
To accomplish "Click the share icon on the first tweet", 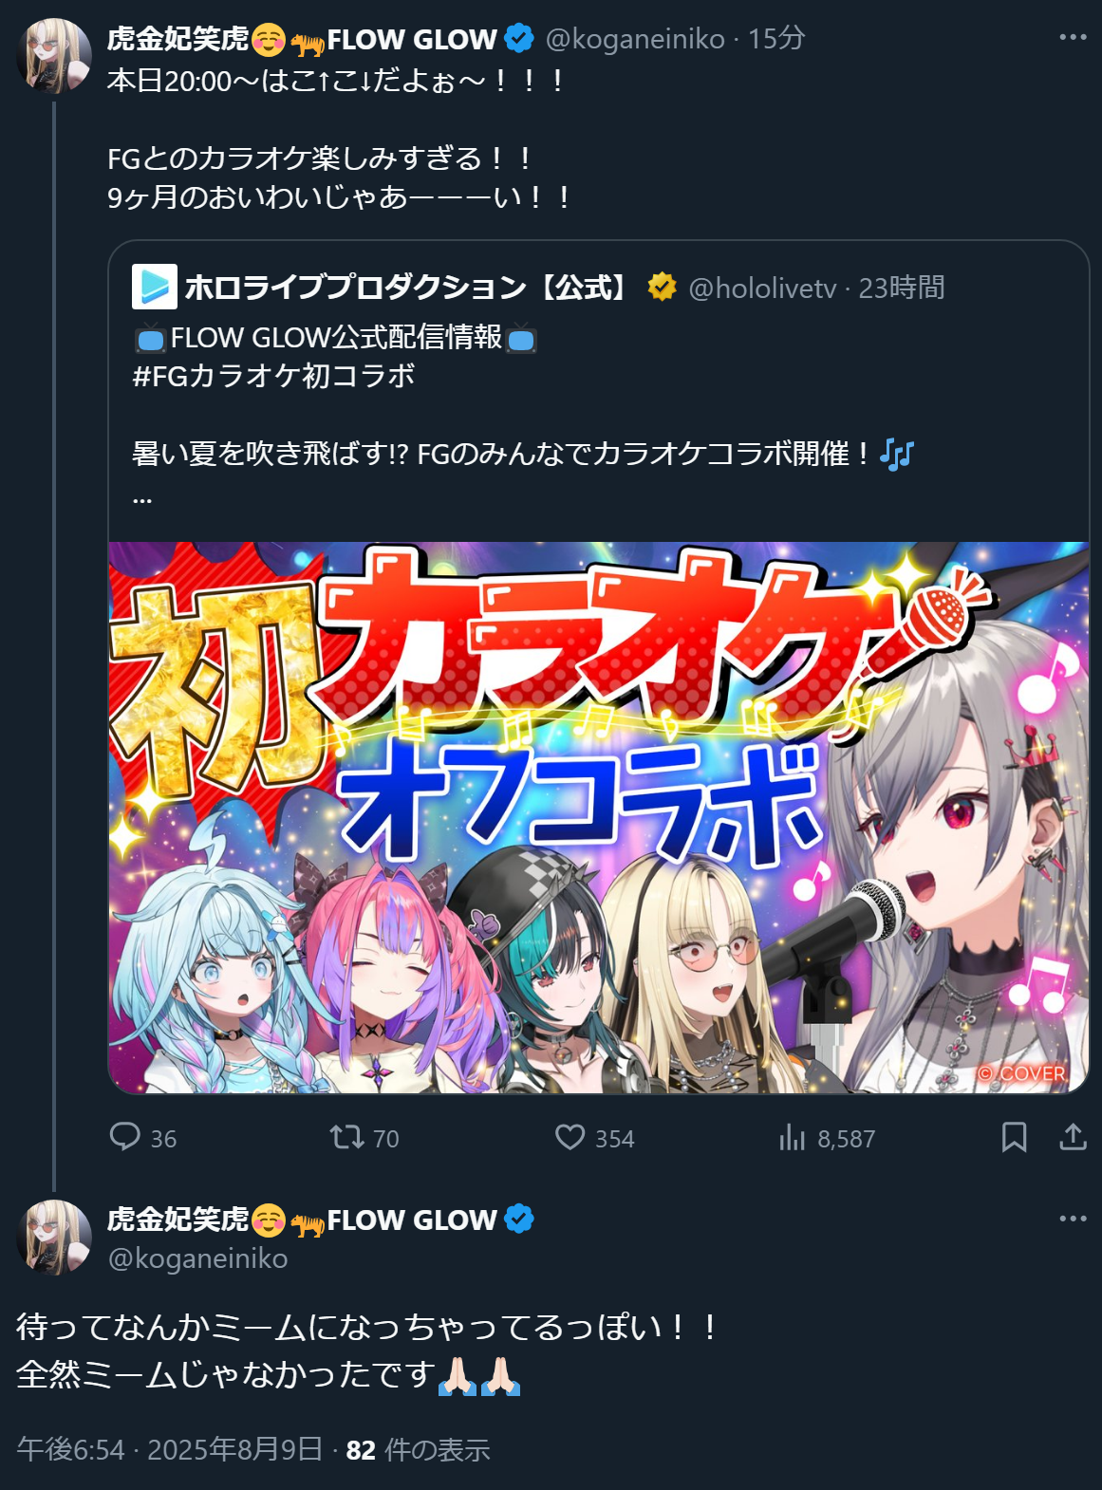I will [x=1073, y=1137].
